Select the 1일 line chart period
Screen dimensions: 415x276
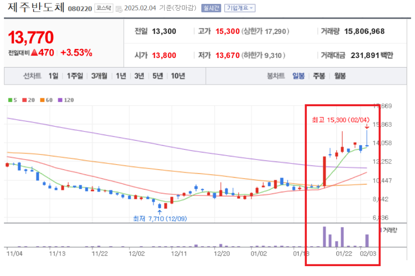[53, 76]
